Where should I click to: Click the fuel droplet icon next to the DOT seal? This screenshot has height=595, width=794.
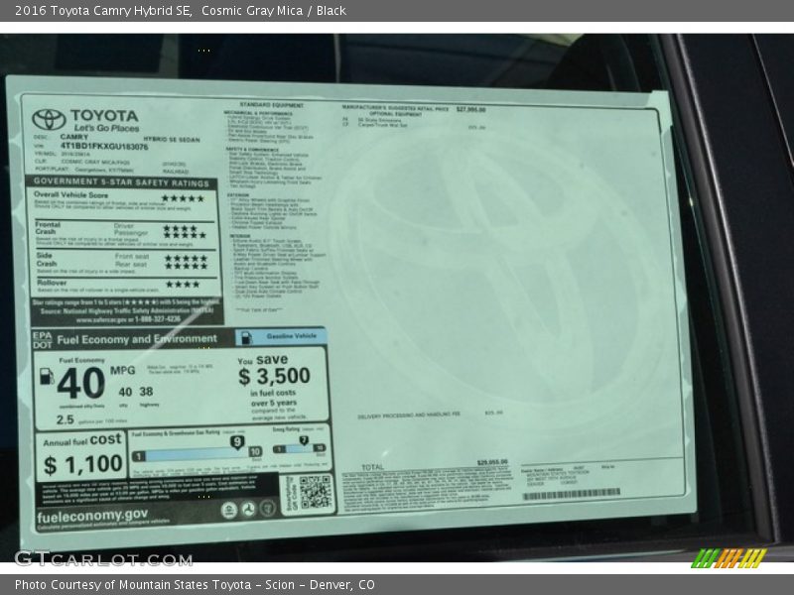coord(264,508)
